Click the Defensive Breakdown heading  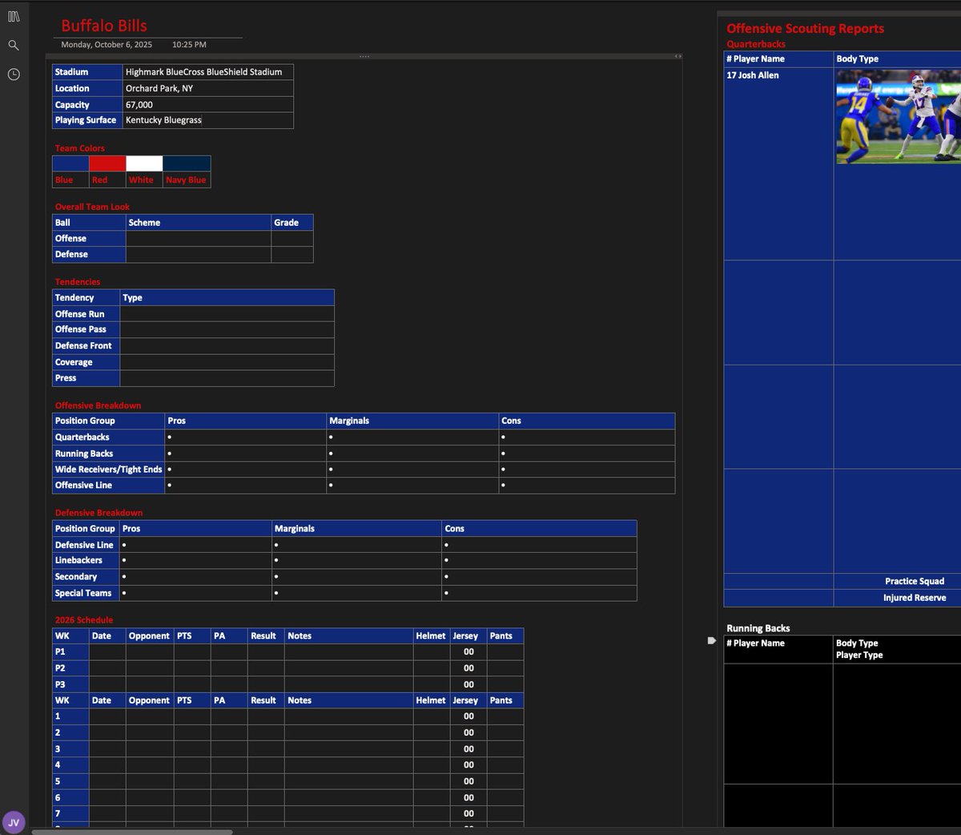(x=99, y=513)
